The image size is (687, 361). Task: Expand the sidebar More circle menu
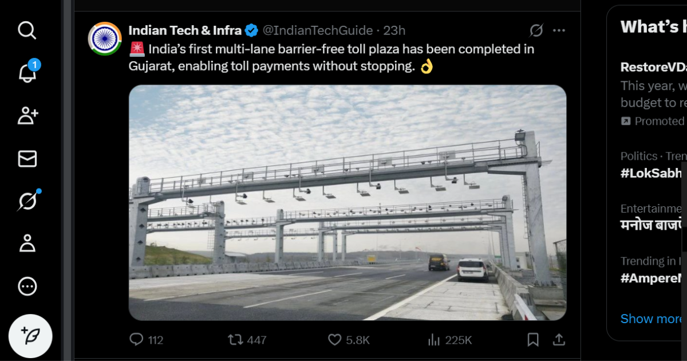[x=27, y=287]
